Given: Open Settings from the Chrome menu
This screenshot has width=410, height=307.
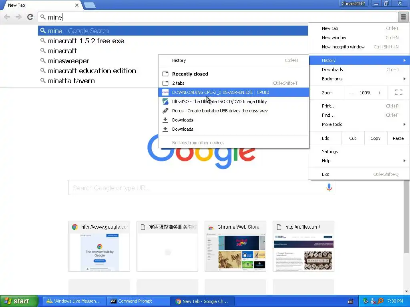Looking at the screenshot, I should point(359,152).
